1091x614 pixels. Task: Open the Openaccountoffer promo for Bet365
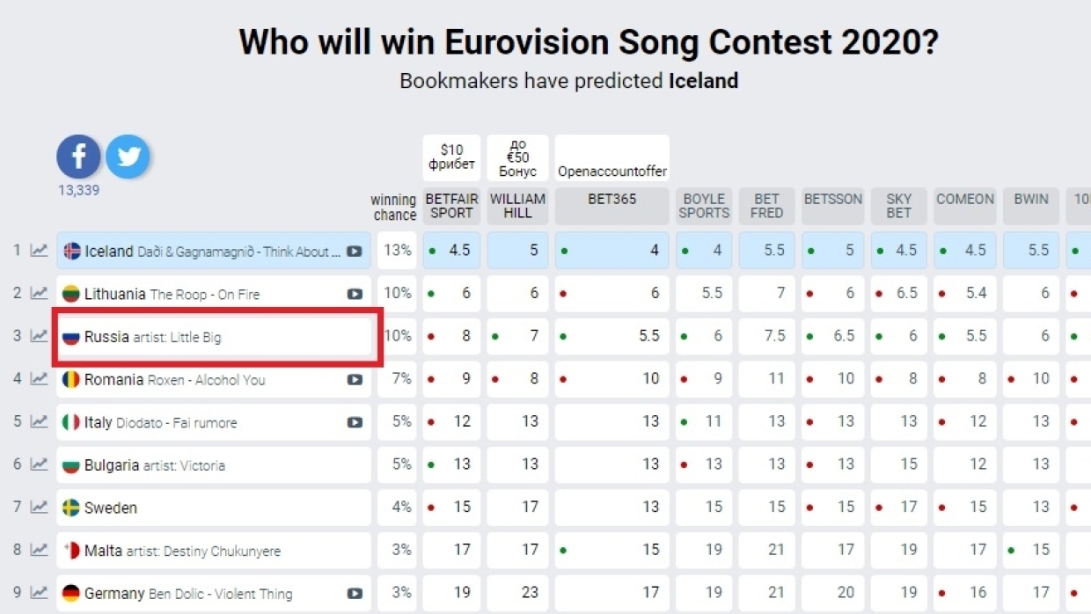point(611,171)
